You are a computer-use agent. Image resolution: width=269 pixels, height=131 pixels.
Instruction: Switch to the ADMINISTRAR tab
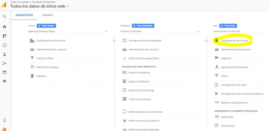point(24,15)
